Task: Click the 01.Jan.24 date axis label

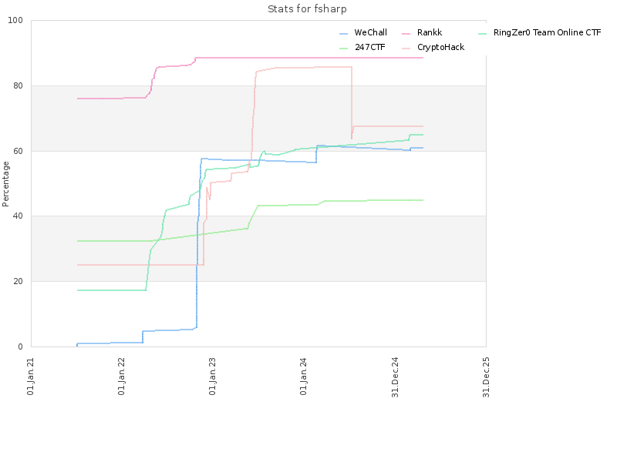Action: [303, 377]
